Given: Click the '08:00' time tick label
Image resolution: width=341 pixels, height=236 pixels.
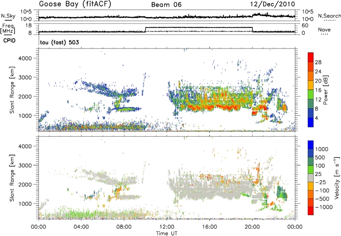Looking at the screenshot, I should coord(124,227).
